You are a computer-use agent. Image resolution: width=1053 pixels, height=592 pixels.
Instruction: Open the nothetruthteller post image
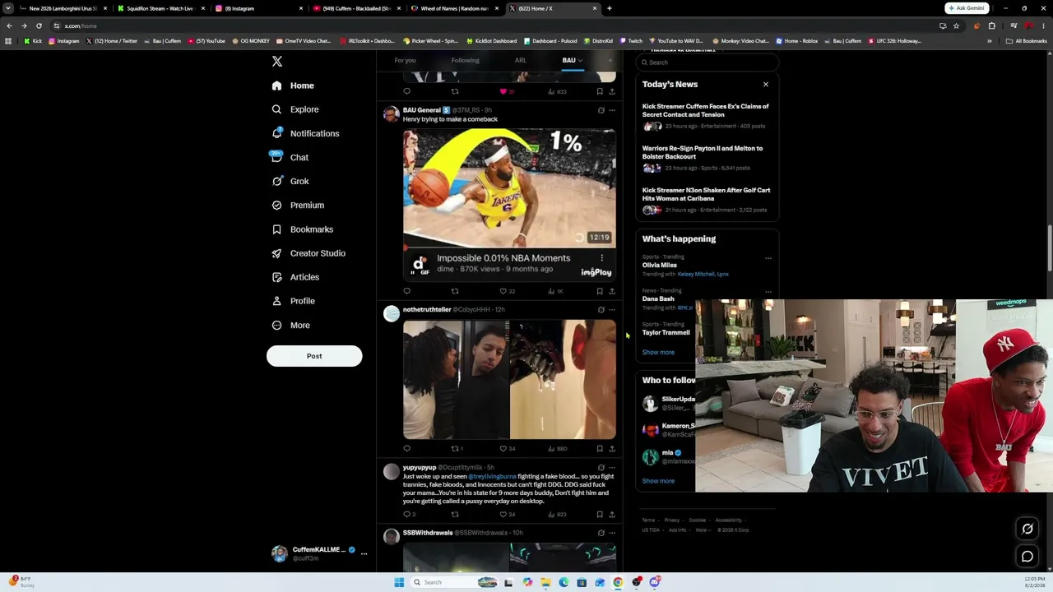point(509,380)
